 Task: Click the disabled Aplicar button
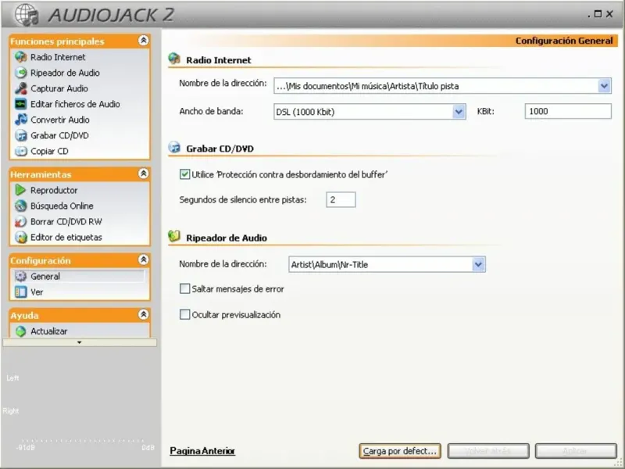(x=576, y=451)
